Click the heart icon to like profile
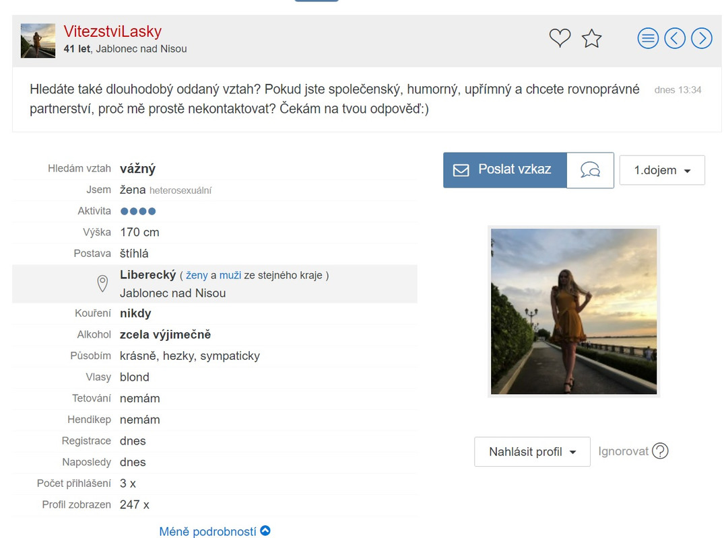The height and width of the screenshot is (538, 726). point(560,38)
